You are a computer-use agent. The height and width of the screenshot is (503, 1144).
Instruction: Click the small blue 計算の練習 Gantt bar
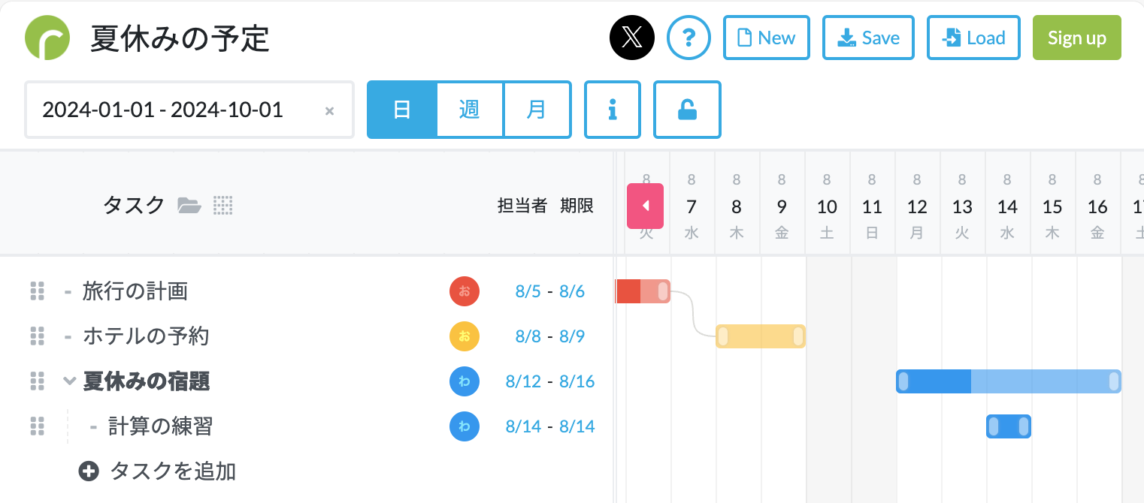1009,426
